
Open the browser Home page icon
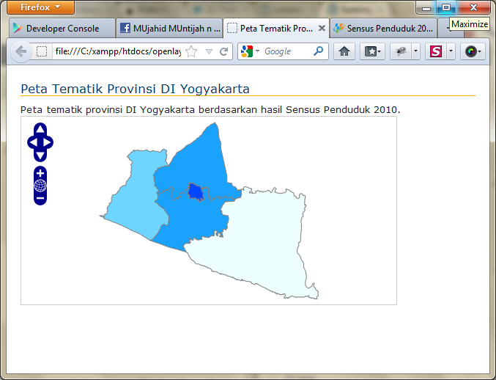coord(344,51)
